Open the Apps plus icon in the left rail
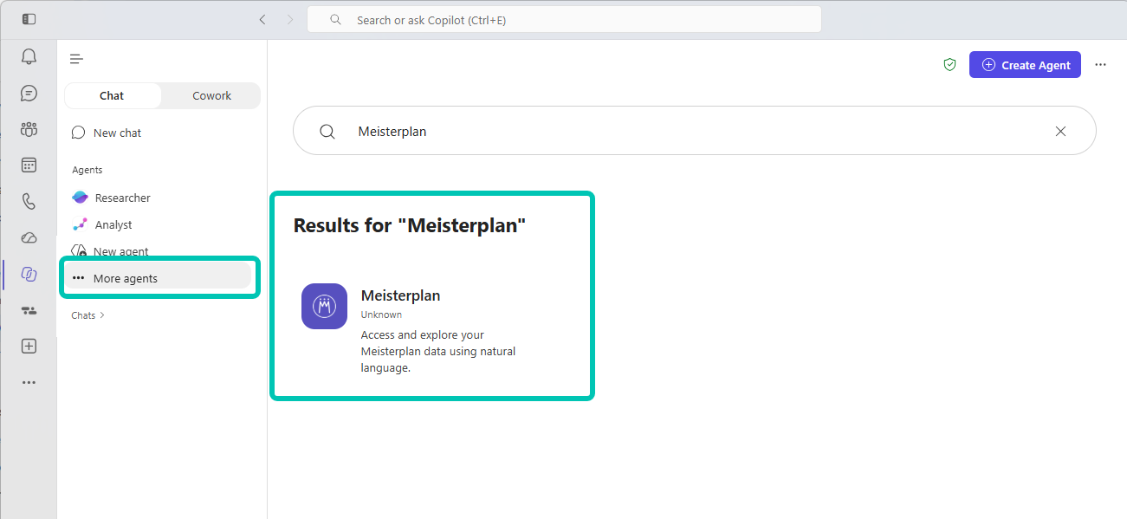1127x519 pixels. pyautogui.click(x=29, y=346)
